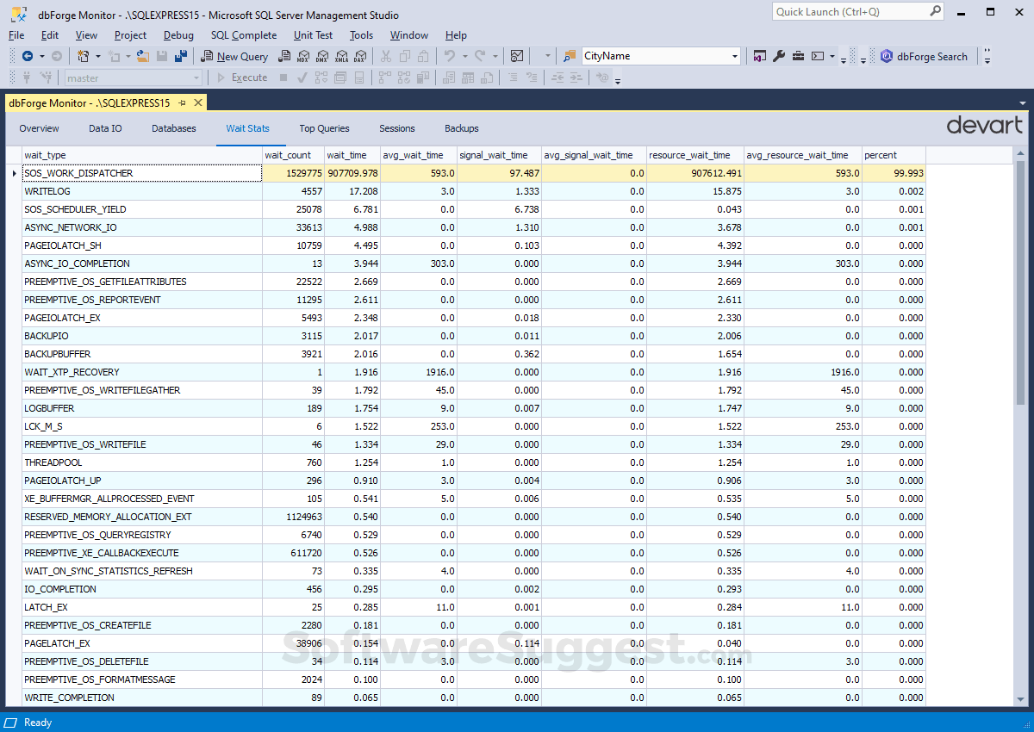Click the Navigate Backward arrow icon
Viewport: 1034px width, 732px height.
[x=27, y=56]
